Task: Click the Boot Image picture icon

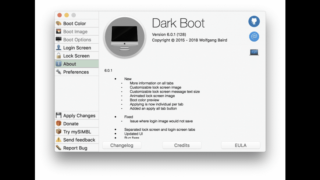Action: pos(58,31)
